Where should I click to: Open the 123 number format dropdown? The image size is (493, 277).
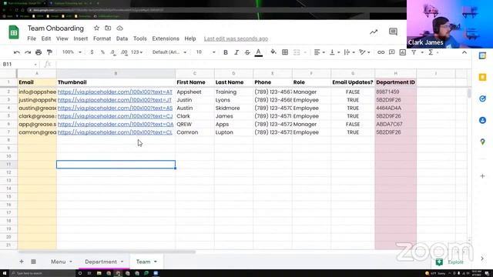pos(137,52)
